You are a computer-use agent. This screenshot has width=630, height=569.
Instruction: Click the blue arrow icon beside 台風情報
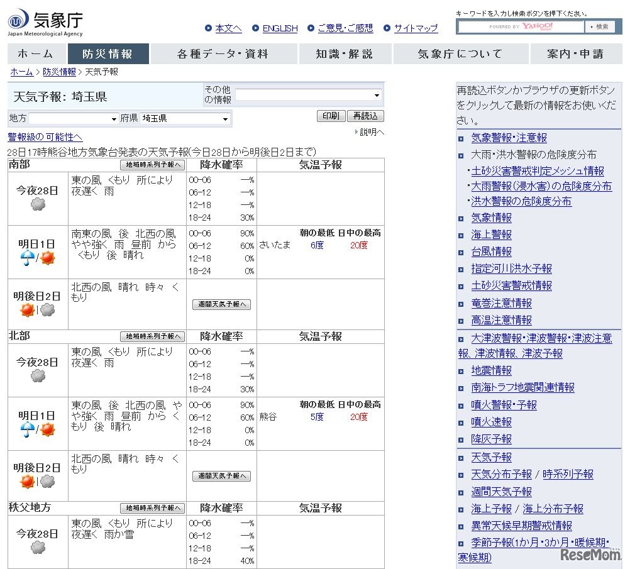pyautogui.click(x=461, y=251)
